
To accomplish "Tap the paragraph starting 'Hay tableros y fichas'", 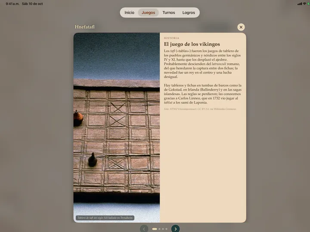I will pos(203,94).
